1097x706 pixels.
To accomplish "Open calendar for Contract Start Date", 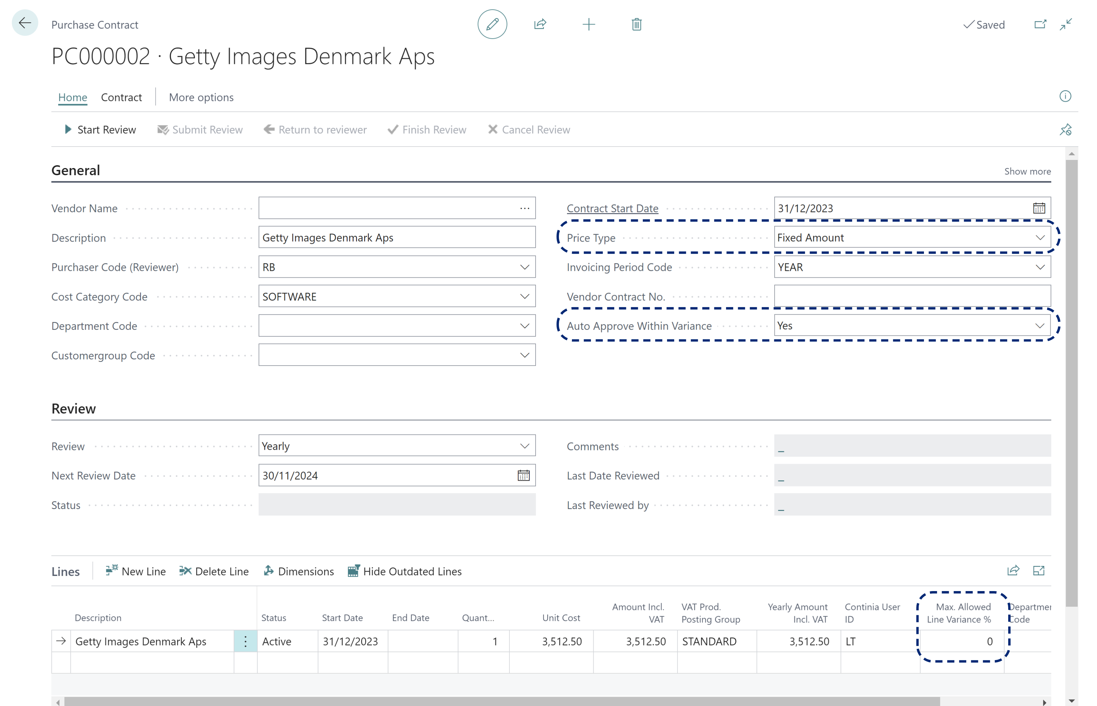I will point(1039,208).
